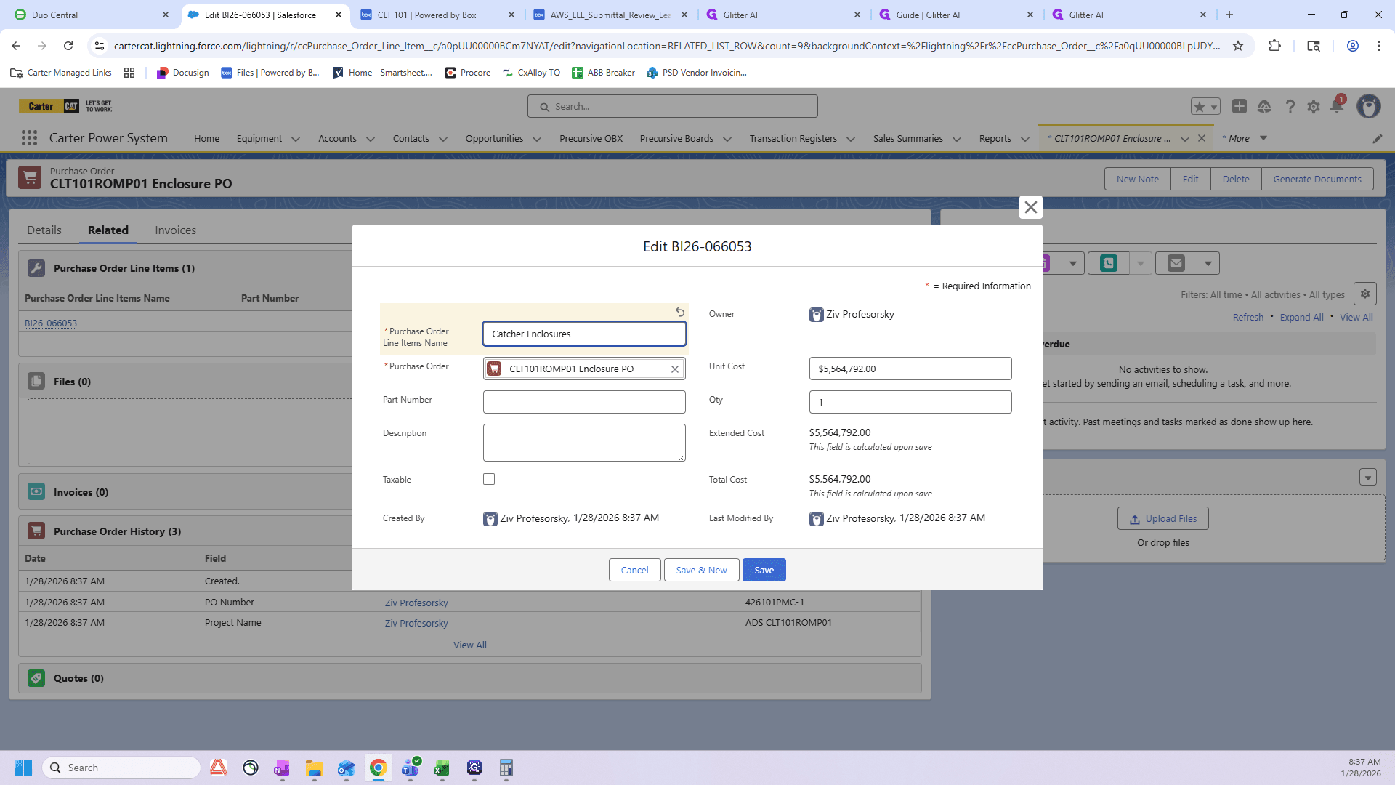This screenshot has height=785, width=1395.
Task: Open the Chrome extensions puzzle icon
Action: [x=1274, y=46]
